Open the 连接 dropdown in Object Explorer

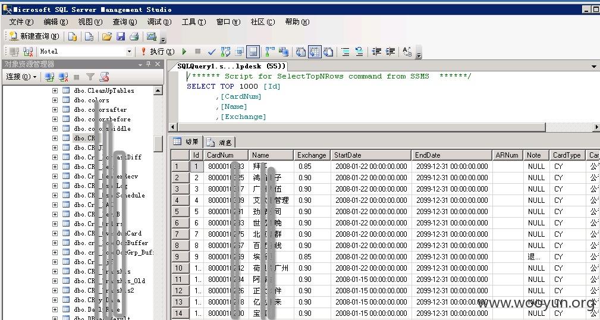pyautogui.click(x=21, y=77)
